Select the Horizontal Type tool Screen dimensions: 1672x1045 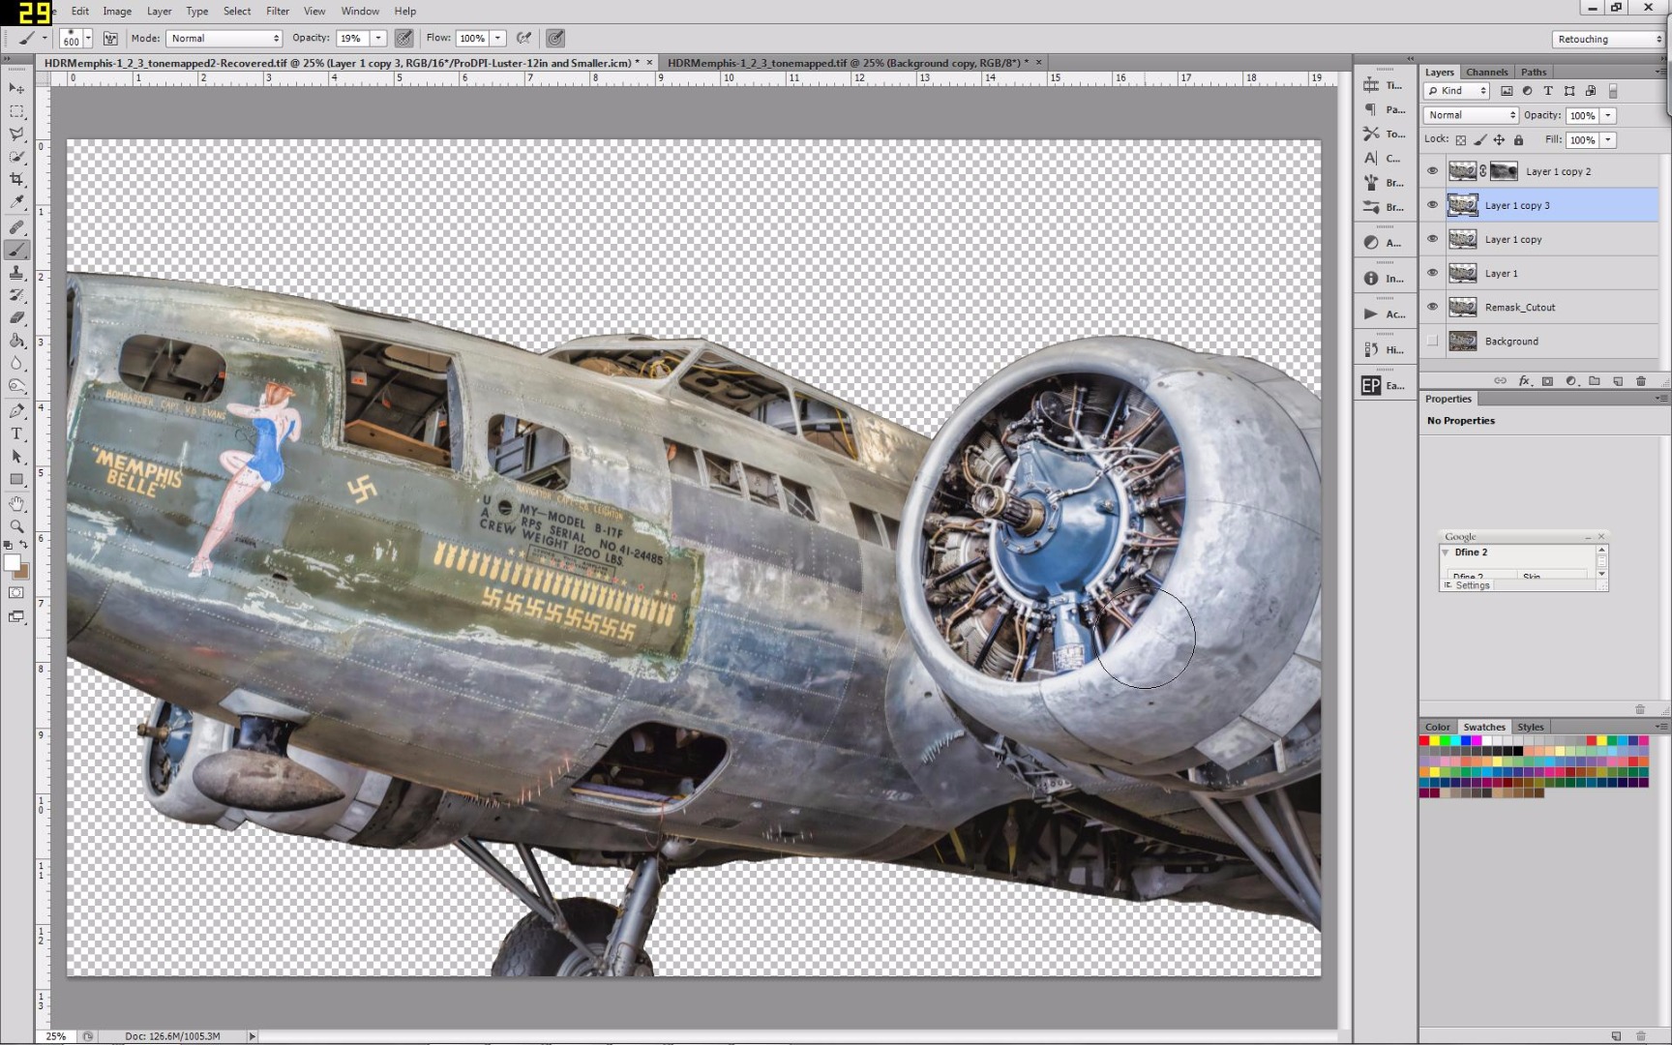16,433
